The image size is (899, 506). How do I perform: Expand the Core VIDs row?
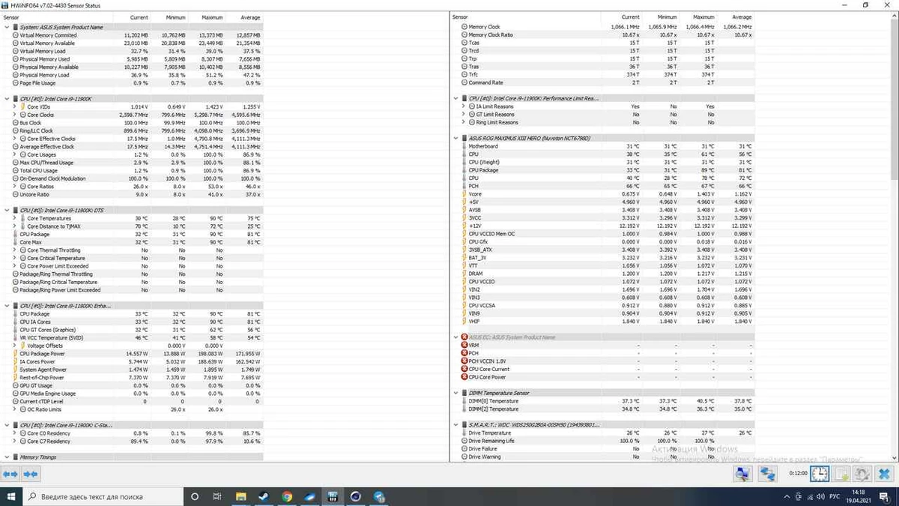click(x=15, y=106)
